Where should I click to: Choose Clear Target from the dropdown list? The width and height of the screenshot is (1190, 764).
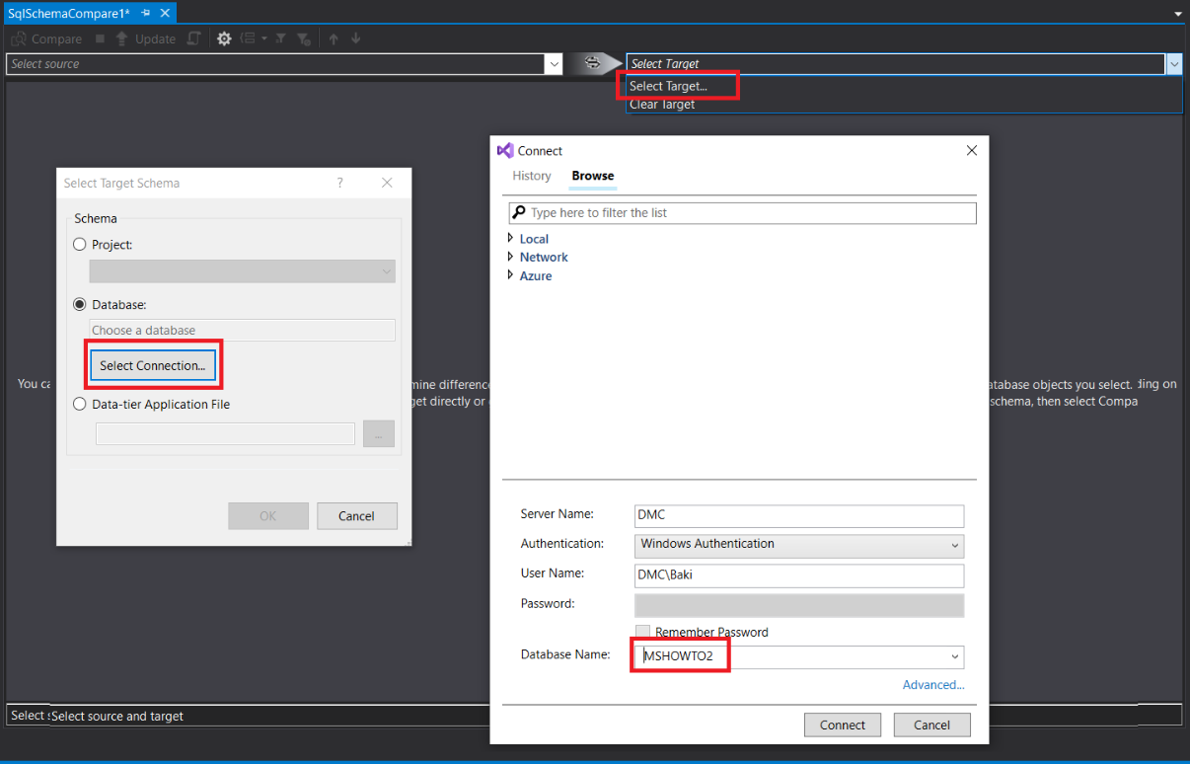(x=662, y=105)
